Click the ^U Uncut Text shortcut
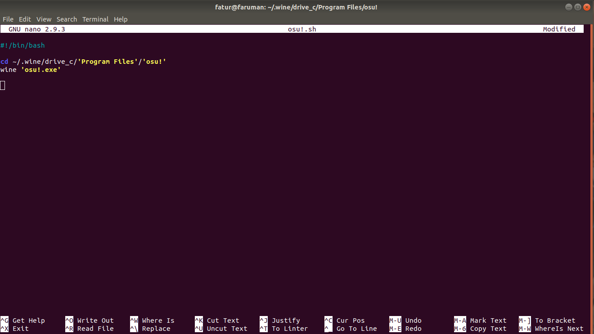594x334 pixels. click(221, 329)
